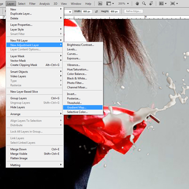Viewport: 189px width, 189px height.
Task: Click the Width input field
Action: click(87, 11)
